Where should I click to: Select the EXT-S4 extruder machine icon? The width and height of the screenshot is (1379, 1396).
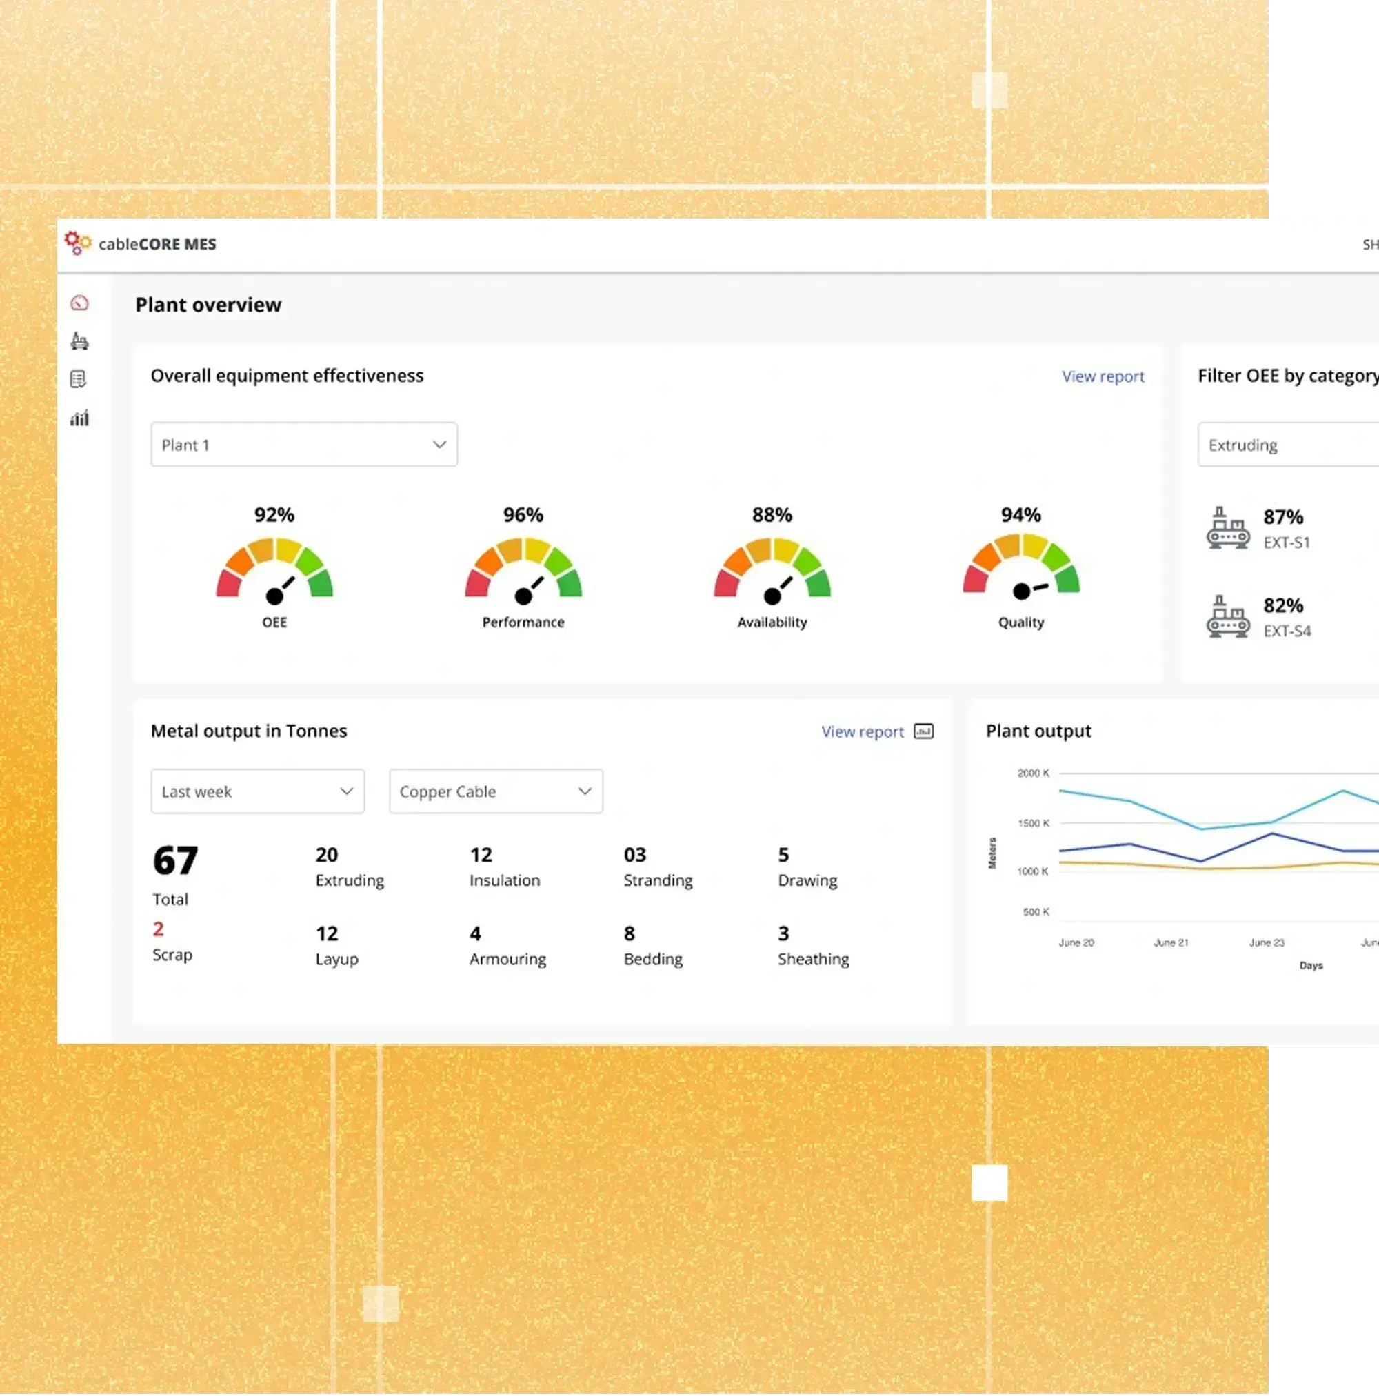1227,617
